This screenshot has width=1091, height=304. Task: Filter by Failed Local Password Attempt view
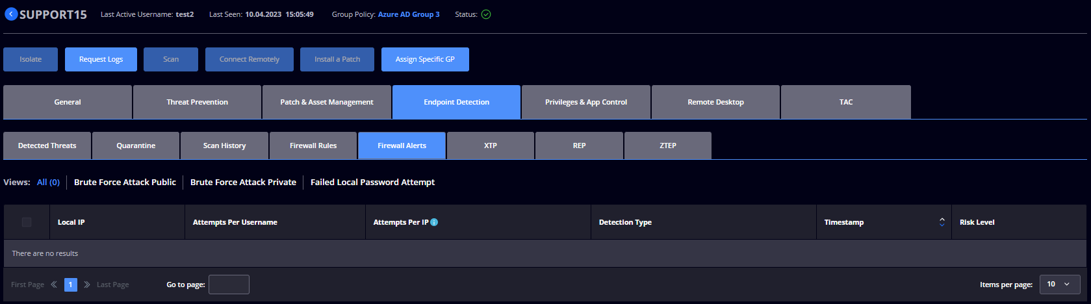(372, 183)
